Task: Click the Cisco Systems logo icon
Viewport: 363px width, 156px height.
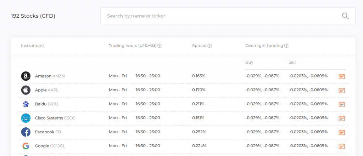Action: (x=26, y=118)
